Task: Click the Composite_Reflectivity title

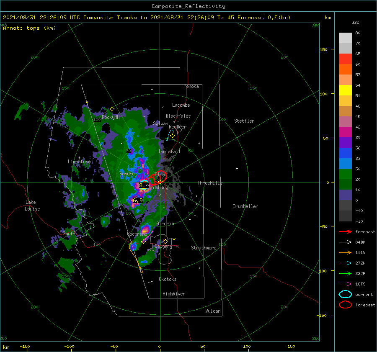Action: point(188,6)
